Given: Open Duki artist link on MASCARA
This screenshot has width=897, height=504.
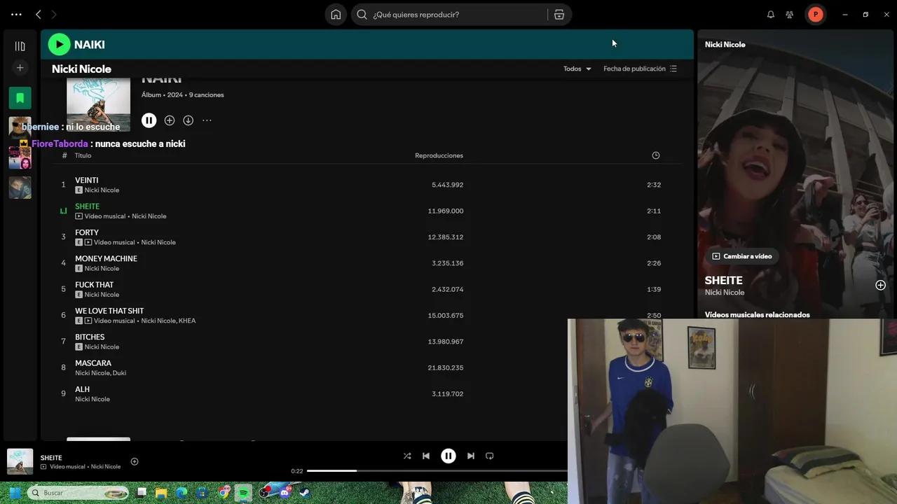Looking at the screenshot, I should (119, 373).
